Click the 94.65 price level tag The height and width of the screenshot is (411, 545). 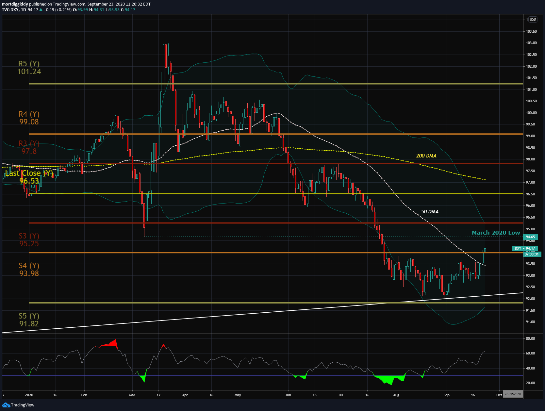coord(530,237)
